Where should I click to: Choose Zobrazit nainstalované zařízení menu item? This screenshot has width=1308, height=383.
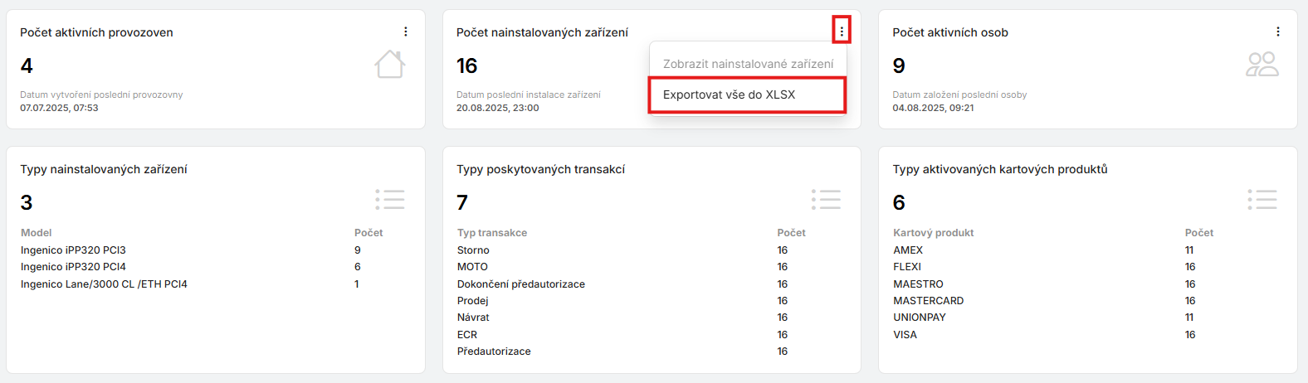(x=747, y=64)
